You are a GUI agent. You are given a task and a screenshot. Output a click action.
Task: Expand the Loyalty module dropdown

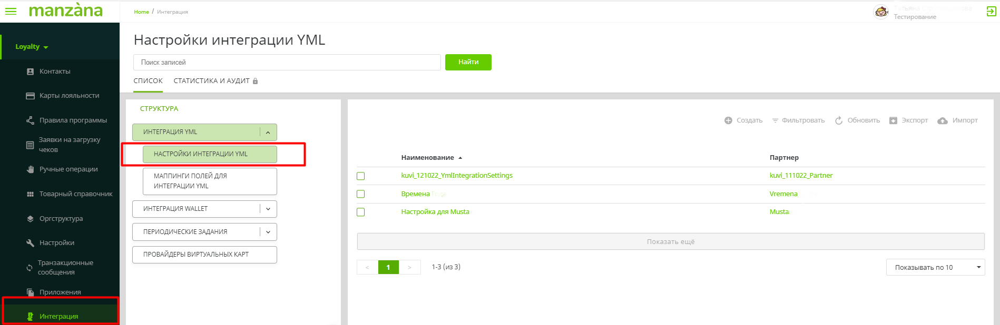pos(32,47)
